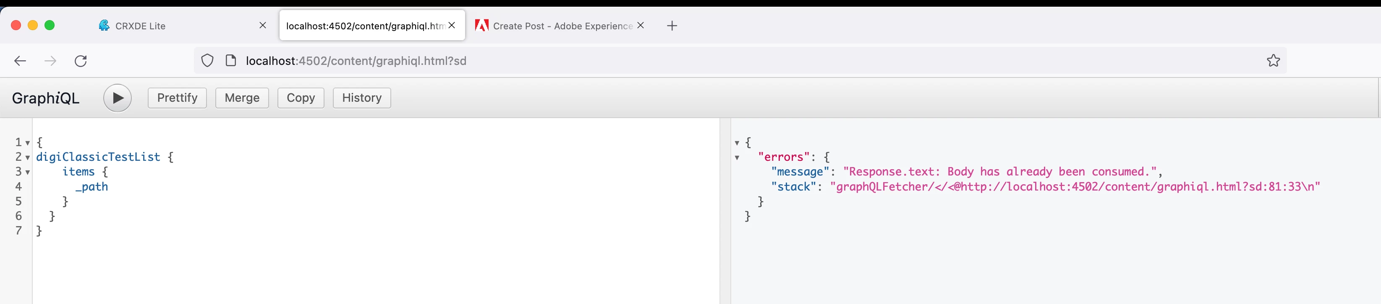Reload the page with the refresh icon

(81, 61)
